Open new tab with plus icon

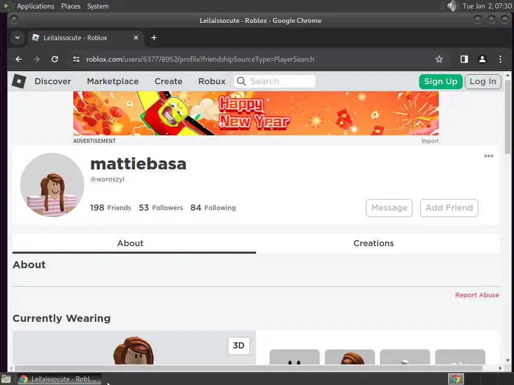click(154, 38)
